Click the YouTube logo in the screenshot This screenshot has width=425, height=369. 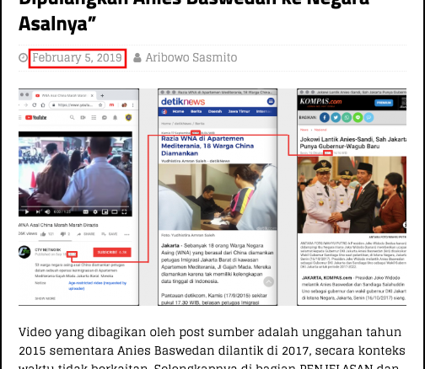coord(36,118)
